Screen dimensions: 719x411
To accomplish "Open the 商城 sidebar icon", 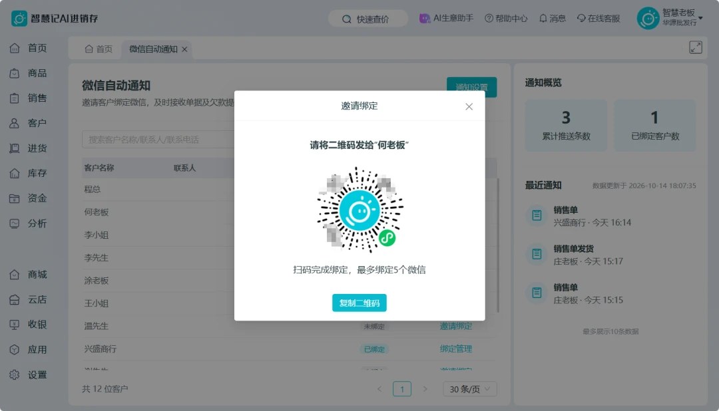I will pyautogui.click(x=15, y=275).
